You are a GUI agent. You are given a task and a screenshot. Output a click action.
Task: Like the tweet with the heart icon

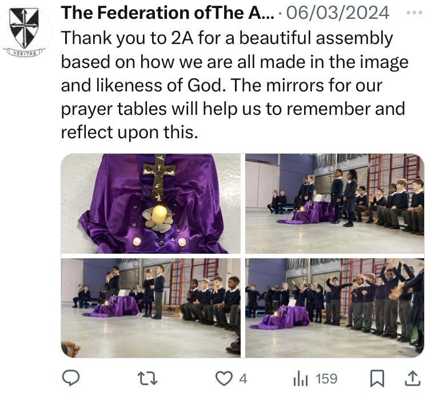coord(223,379)
